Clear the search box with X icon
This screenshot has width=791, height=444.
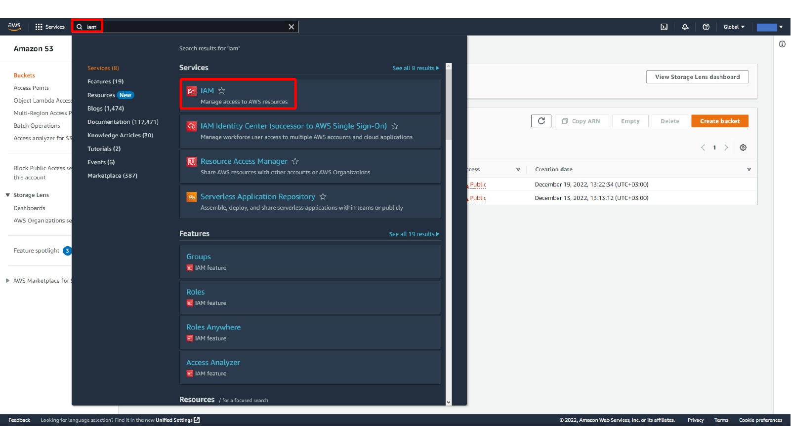pos(291,27)
